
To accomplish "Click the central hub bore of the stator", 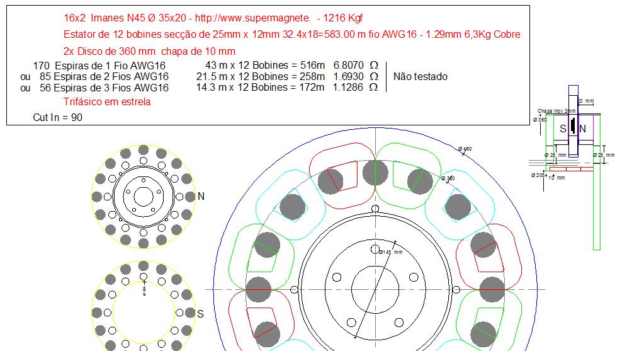I will coord(375,289).
